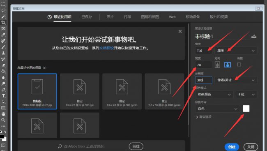267x151 pixels.
Task: Click the 分辨率 field showing 300
Action: 204,80
